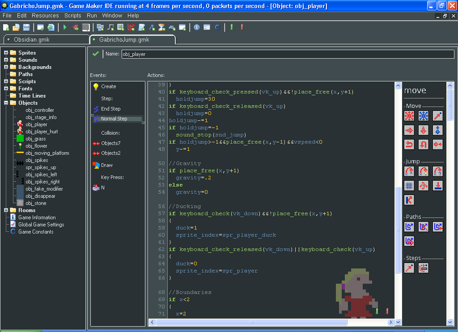Expand the Sprites folder in tree

(x=6, y=53)
